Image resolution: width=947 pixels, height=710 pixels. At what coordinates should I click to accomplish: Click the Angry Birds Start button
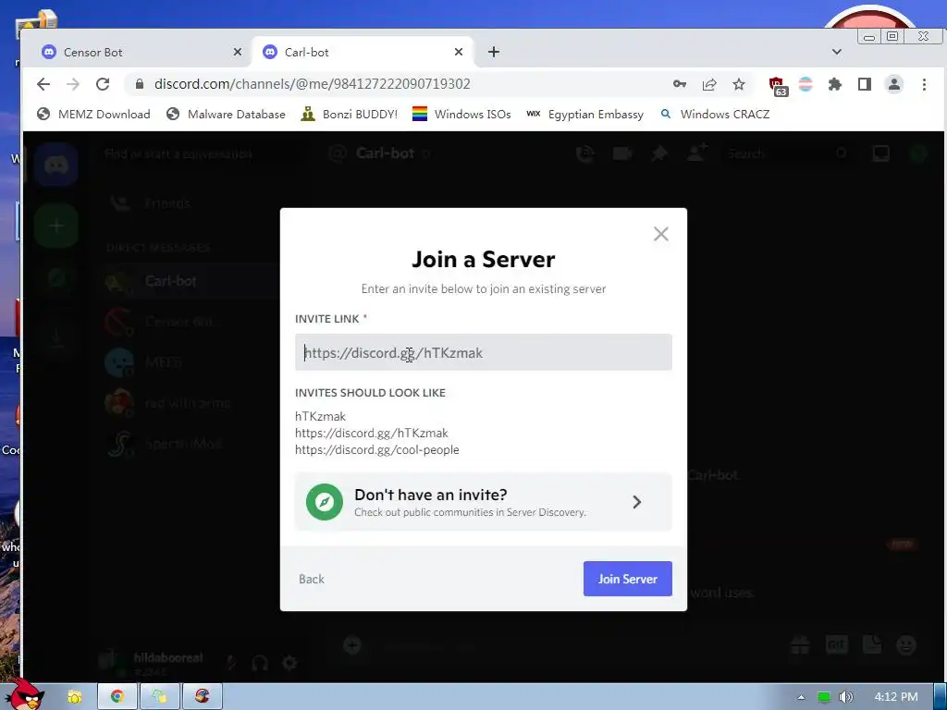point(24,693)
